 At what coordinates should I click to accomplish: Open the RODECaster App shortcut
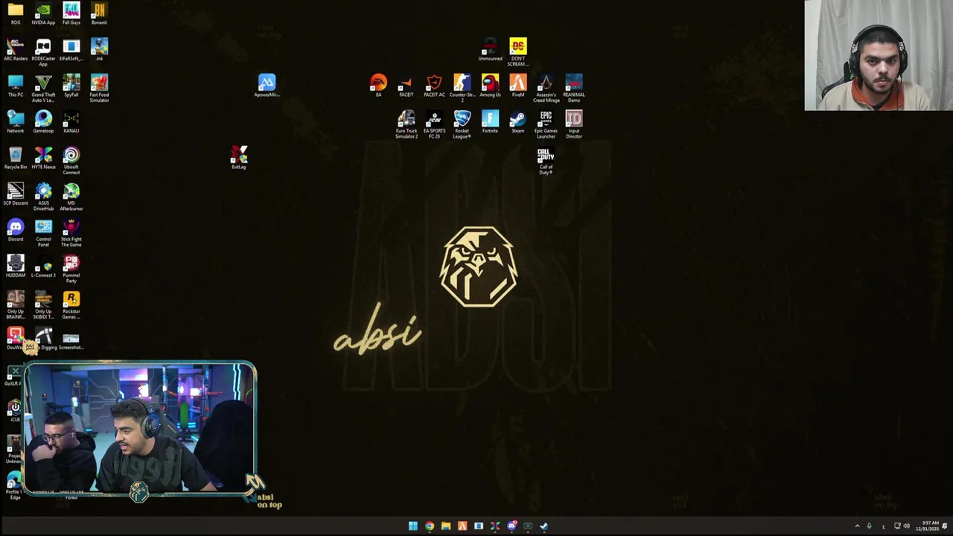point(43,52)
